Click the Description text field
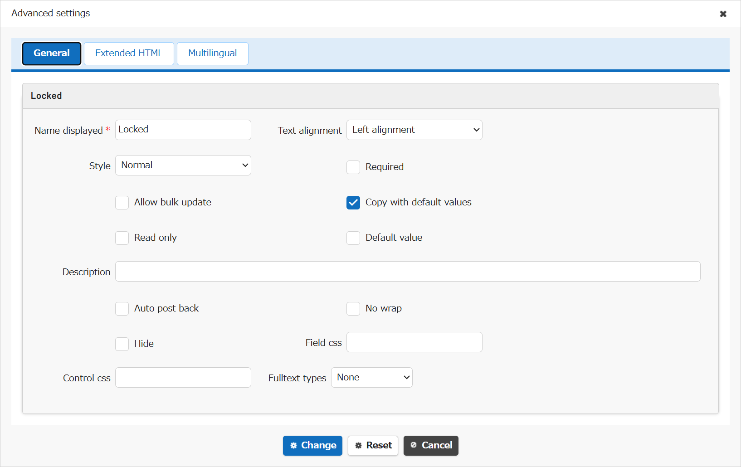 (x=408, y=271)
